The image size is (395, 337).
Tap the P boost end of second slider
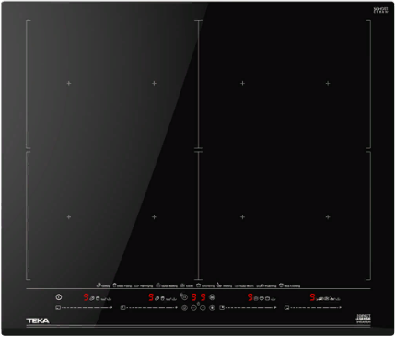coord(176,308)
